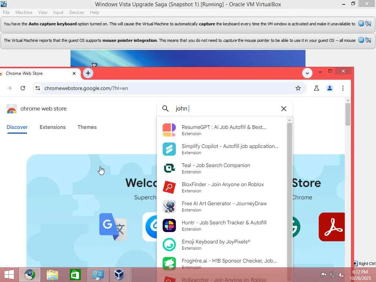Reload the Chrome Web Store page
Screen dimensions: 376x282
coord(23,88)
